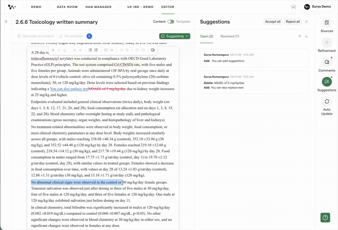
Task: Toggle italic formatting
Action: (x=59, y=50)
